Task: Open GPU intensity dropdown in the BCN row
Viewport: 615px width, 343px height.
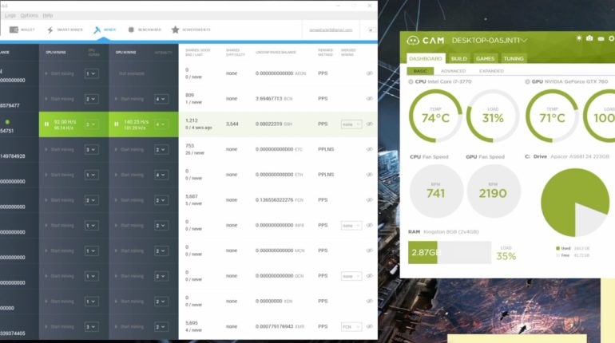Action: (161, 99)
